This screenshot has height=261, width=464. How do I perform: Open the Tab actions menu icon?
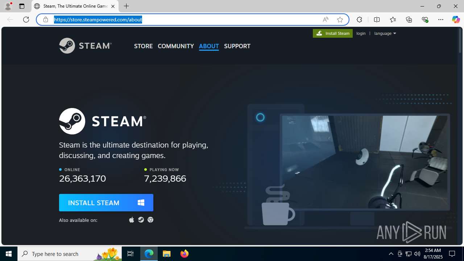tap(22, 6)
